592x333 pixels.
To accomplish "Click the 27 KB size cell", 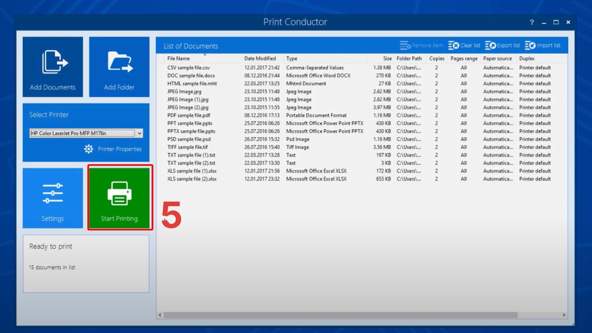I will click(385, 83).
